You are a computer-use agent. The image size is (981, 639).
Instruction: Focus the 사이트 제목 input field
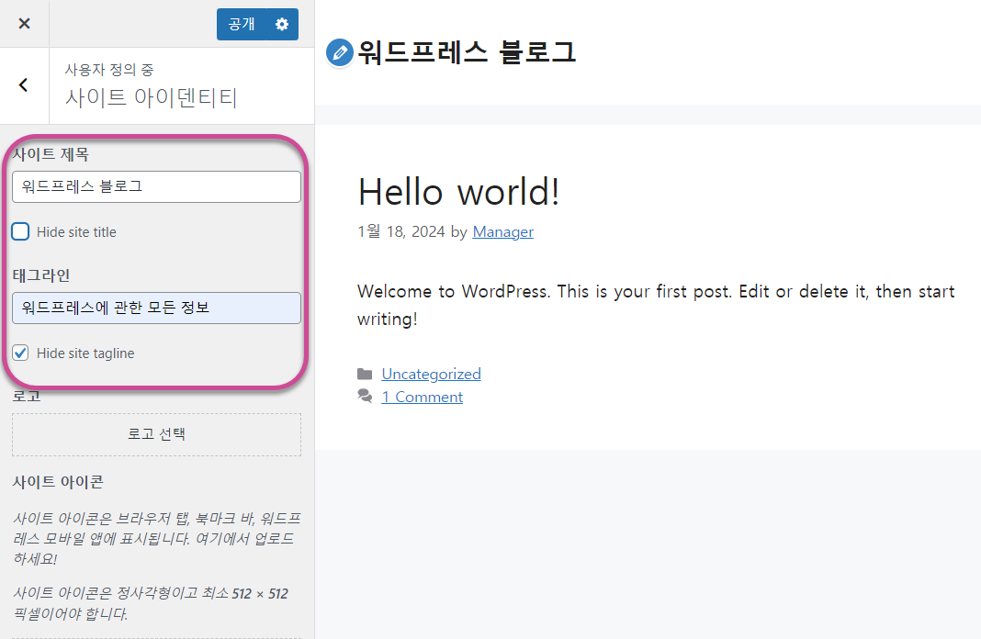[x=156, y=186]
